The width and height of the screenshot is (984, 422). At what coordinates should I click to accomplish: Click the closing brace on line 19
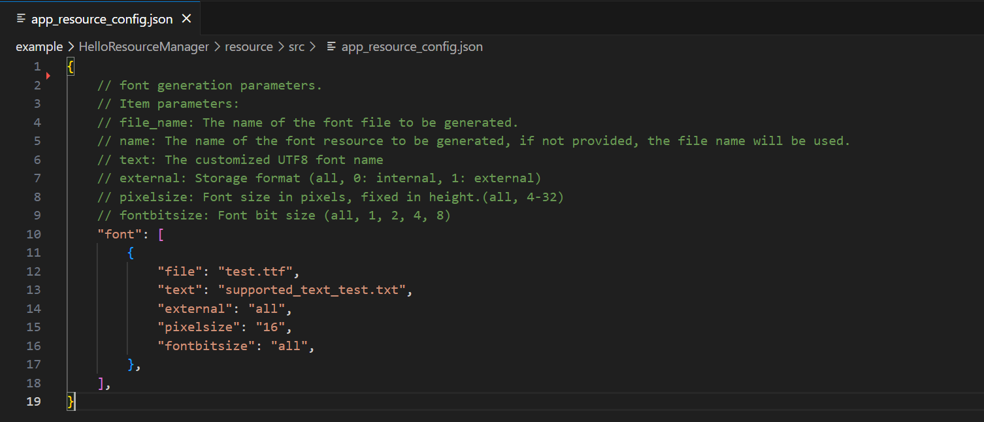pyautogui.click(x=71, y=402)
